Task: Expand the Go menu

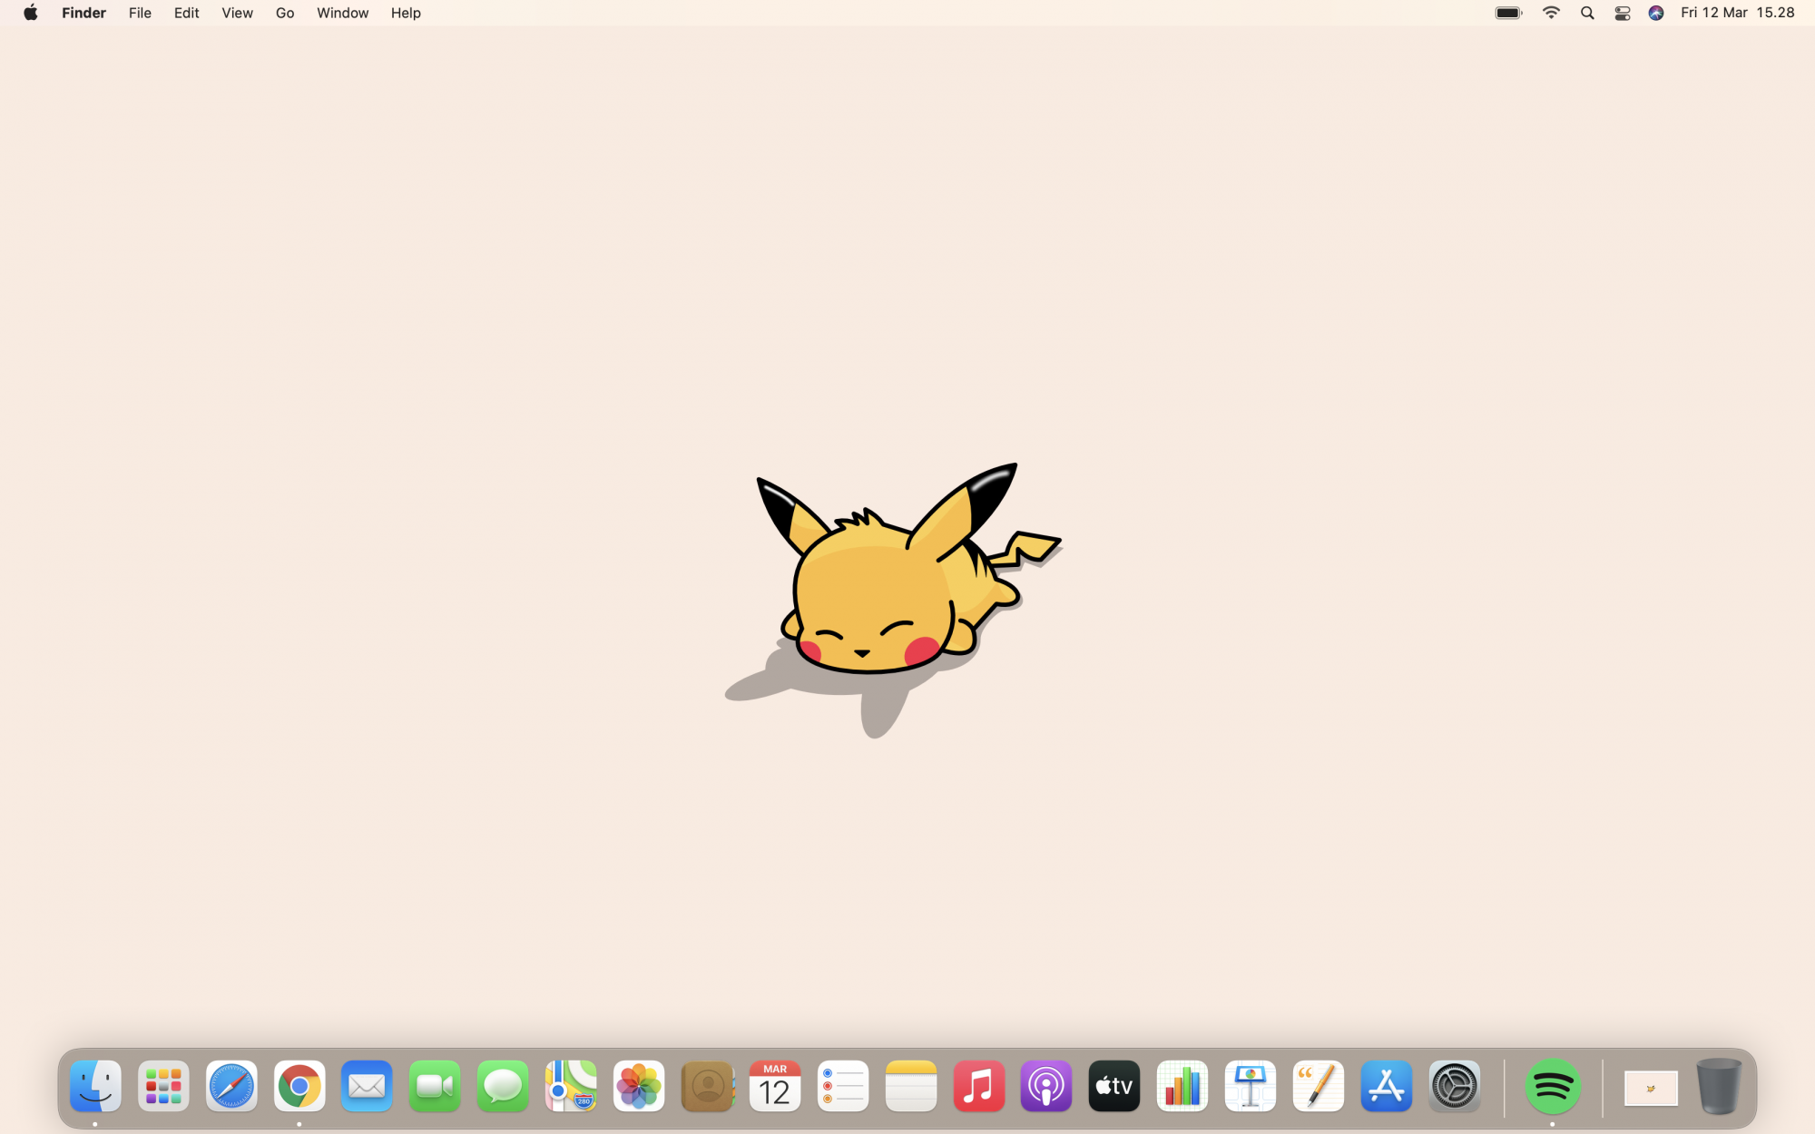Action: point(285,13)
